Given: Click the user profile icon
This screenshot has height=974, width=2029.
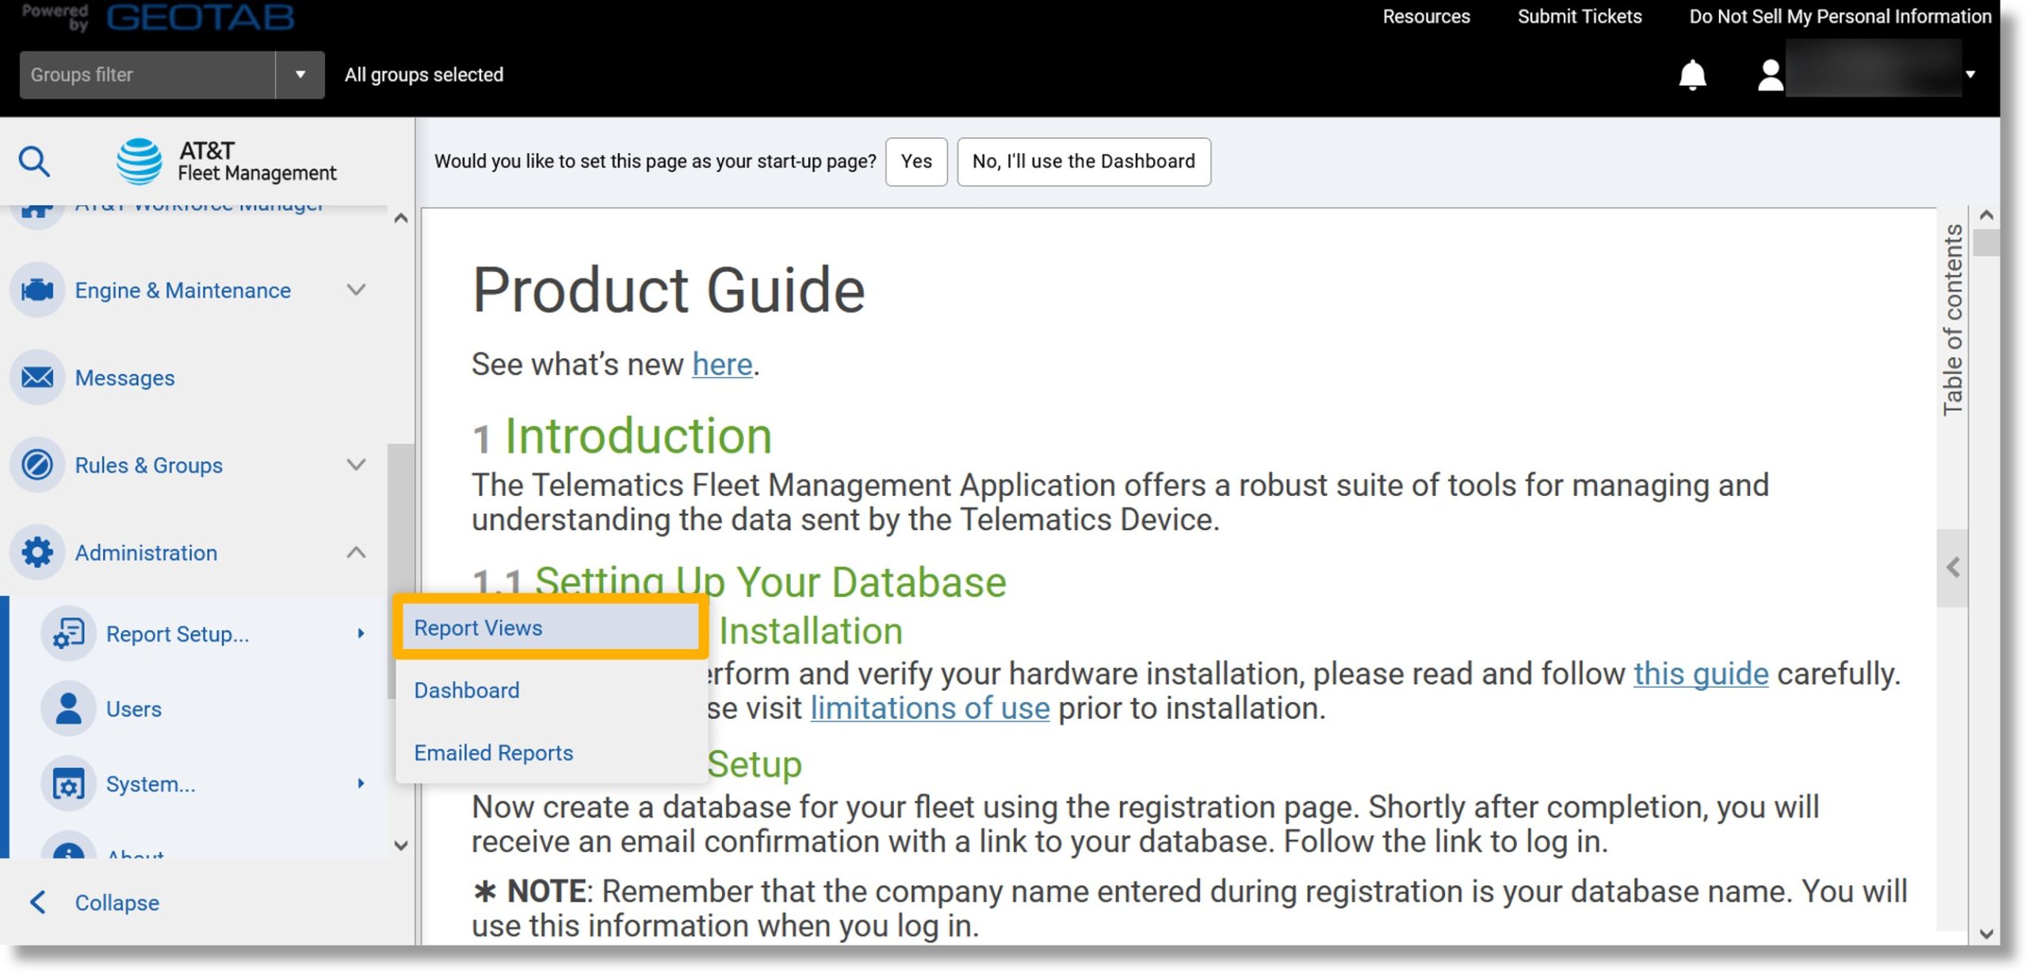Looking at the screenshot, I should coord(1770,75).
